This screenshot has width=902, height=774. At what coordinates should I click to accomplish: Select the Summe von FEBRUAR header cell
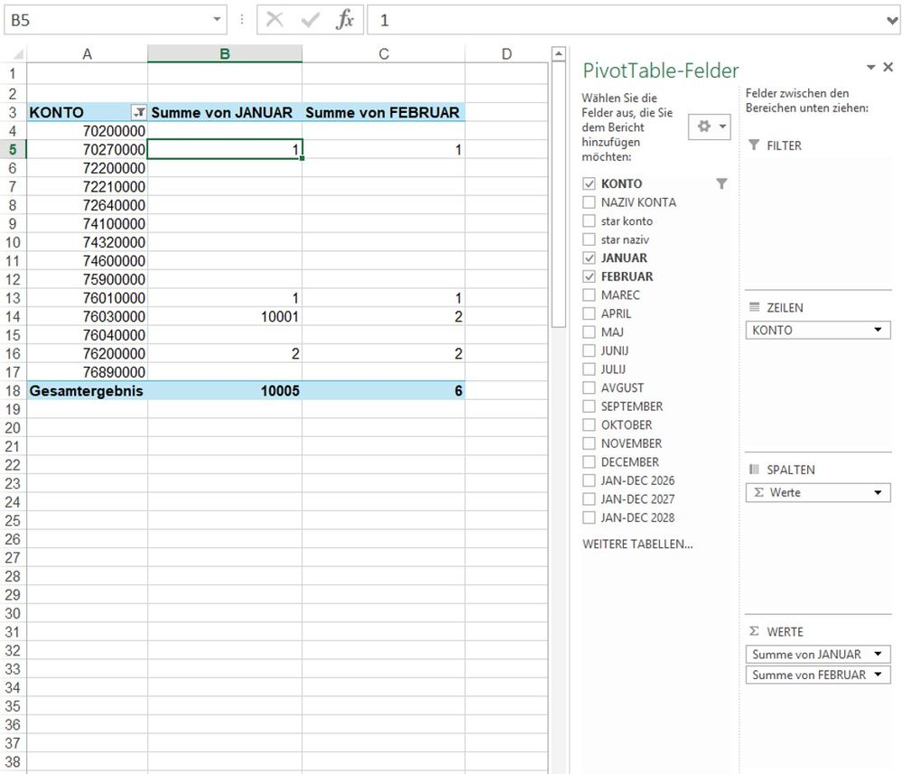click(x=384, y=112)
